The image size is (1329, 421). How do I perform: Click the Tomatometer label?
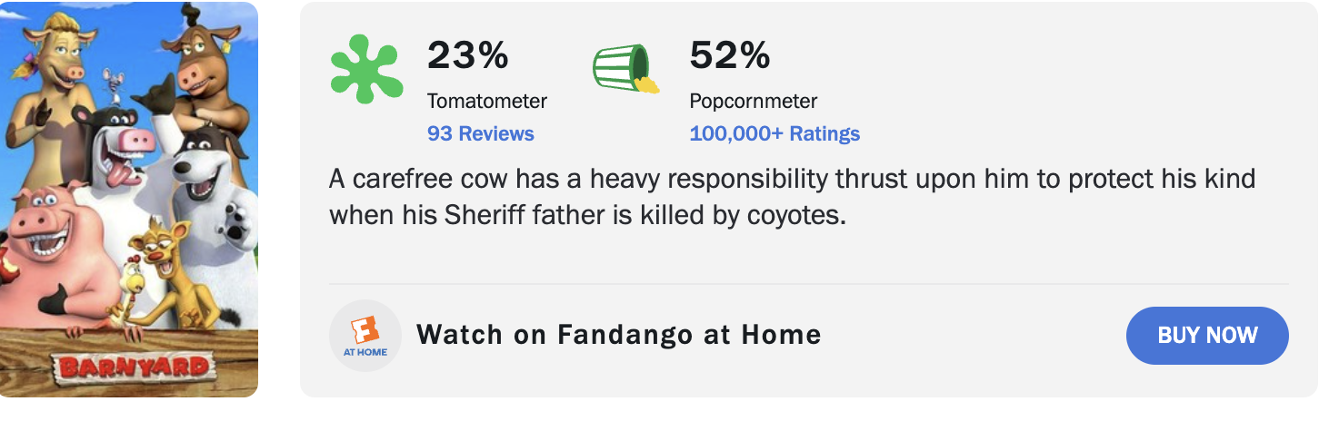point(487,101)
